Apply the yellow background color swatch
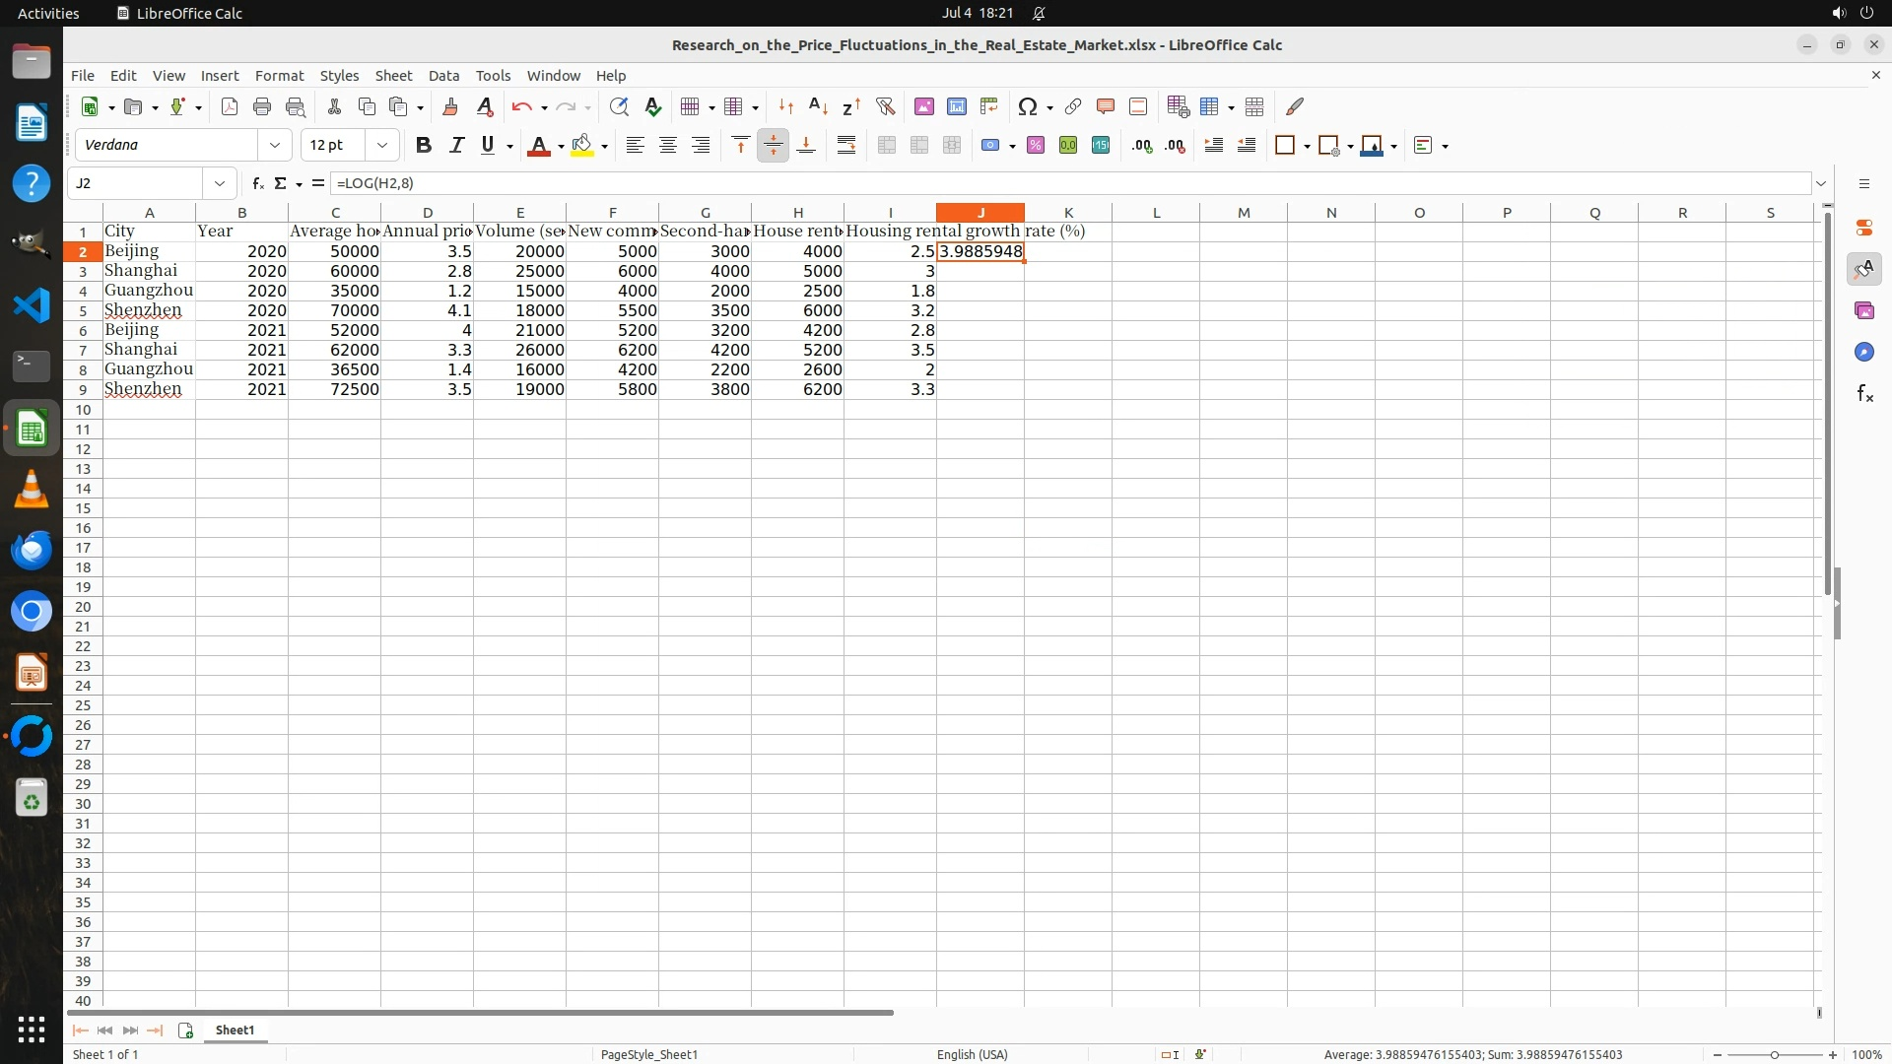 pos(581,145)
